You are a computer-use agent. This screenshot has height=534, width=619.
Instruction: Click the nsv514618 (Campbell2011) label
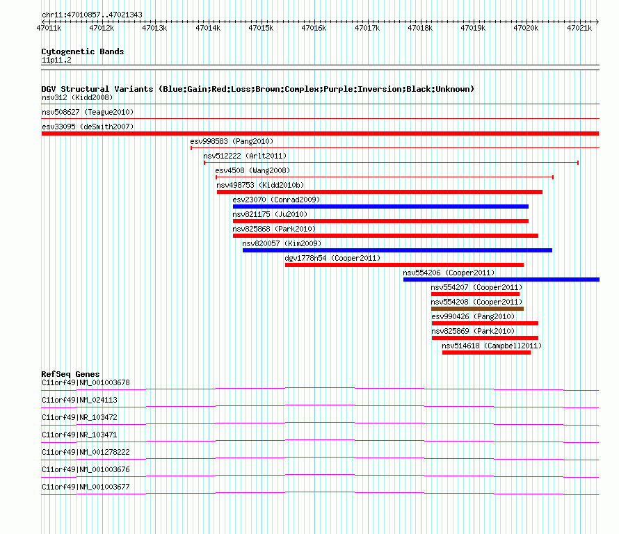pyautogui.click(x=492, y=346)
